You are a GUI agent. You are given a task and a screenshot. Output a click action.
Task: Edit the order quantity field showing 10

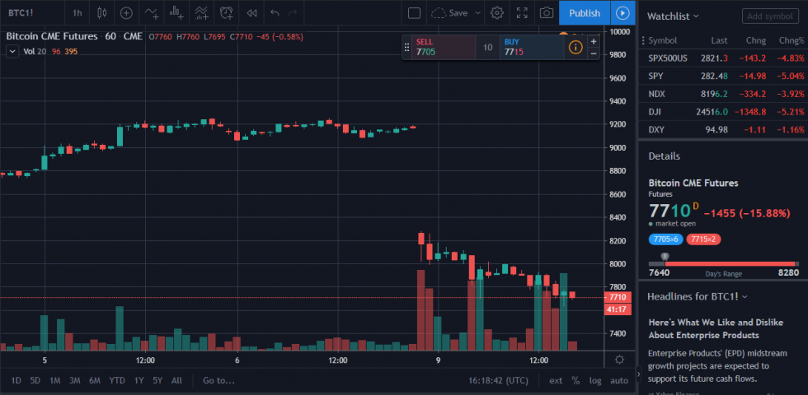tap(487, 48)
